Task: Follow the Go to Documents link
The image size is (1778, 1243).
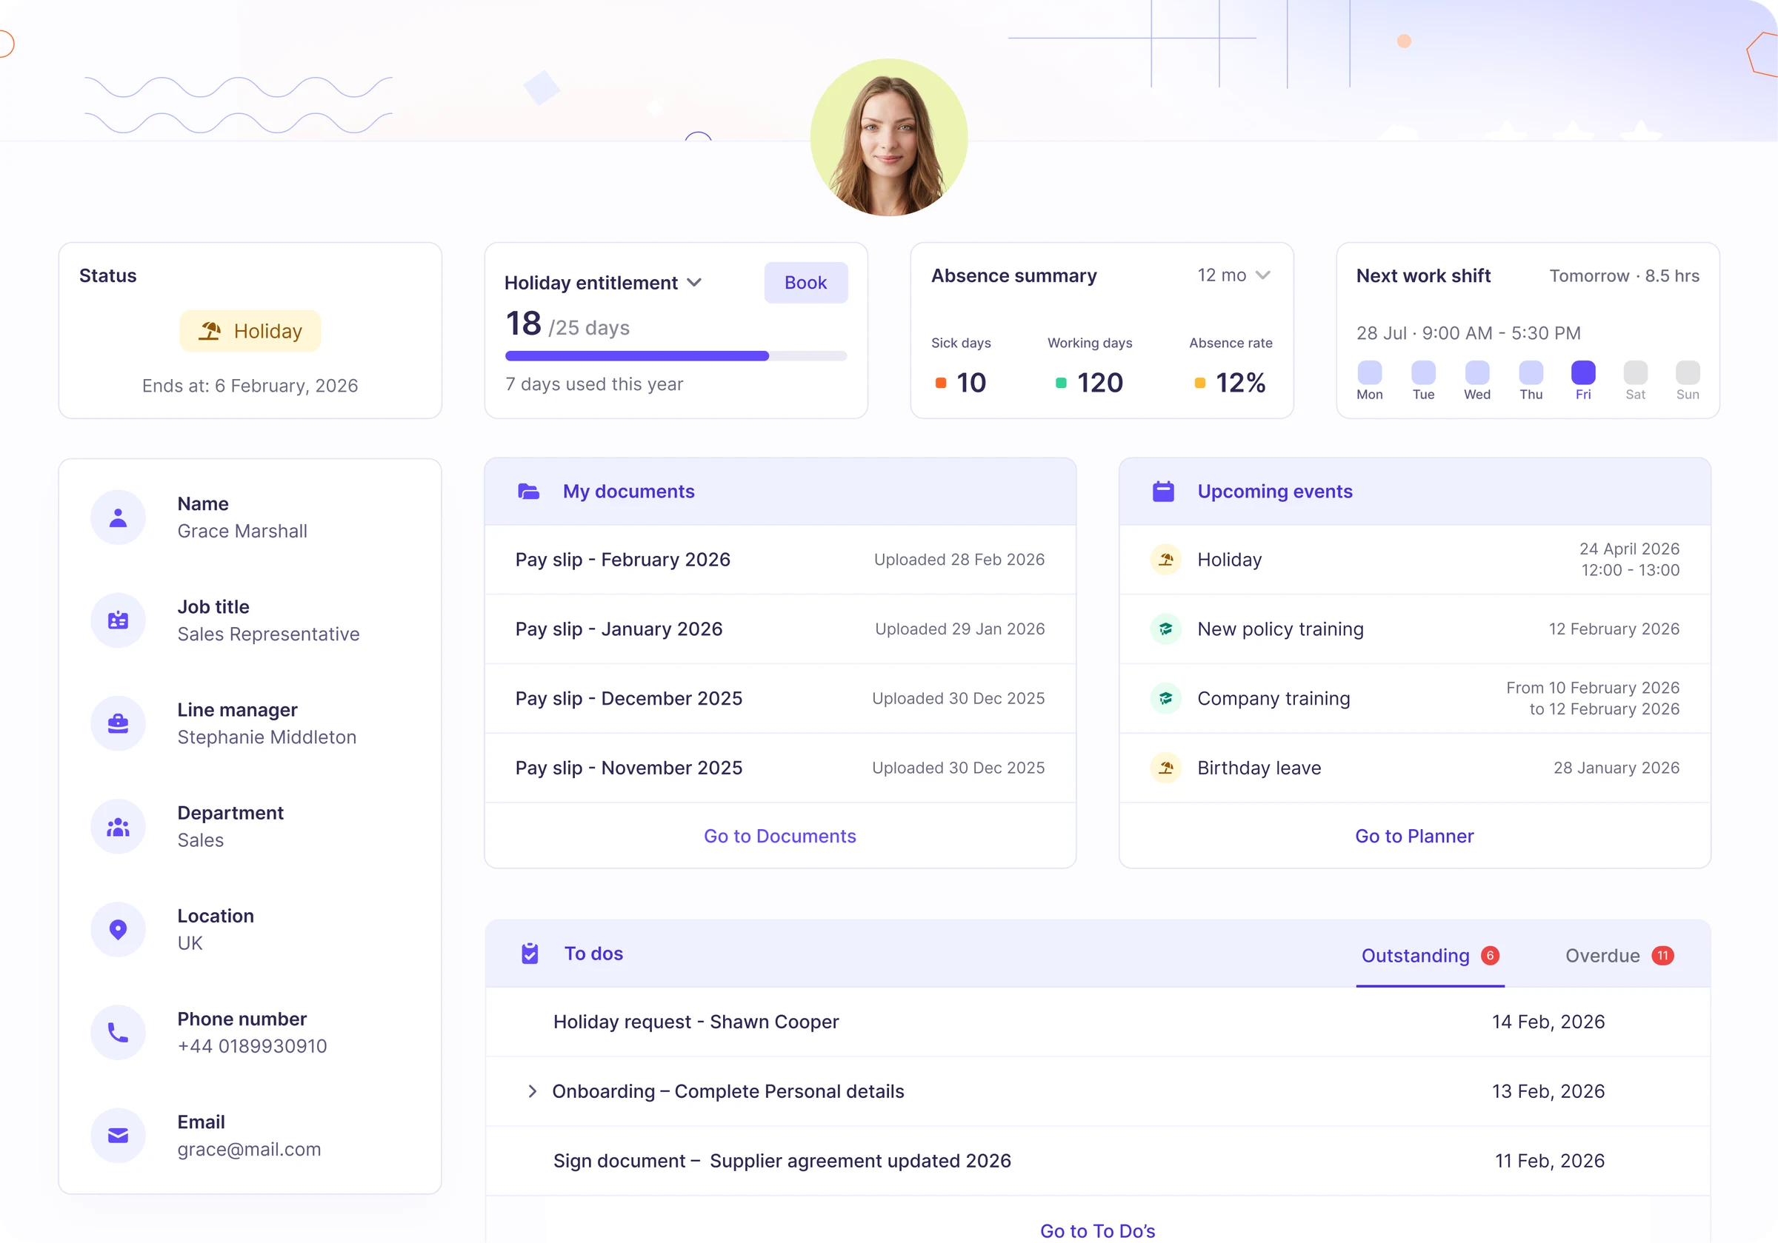Action: point(780,836)
